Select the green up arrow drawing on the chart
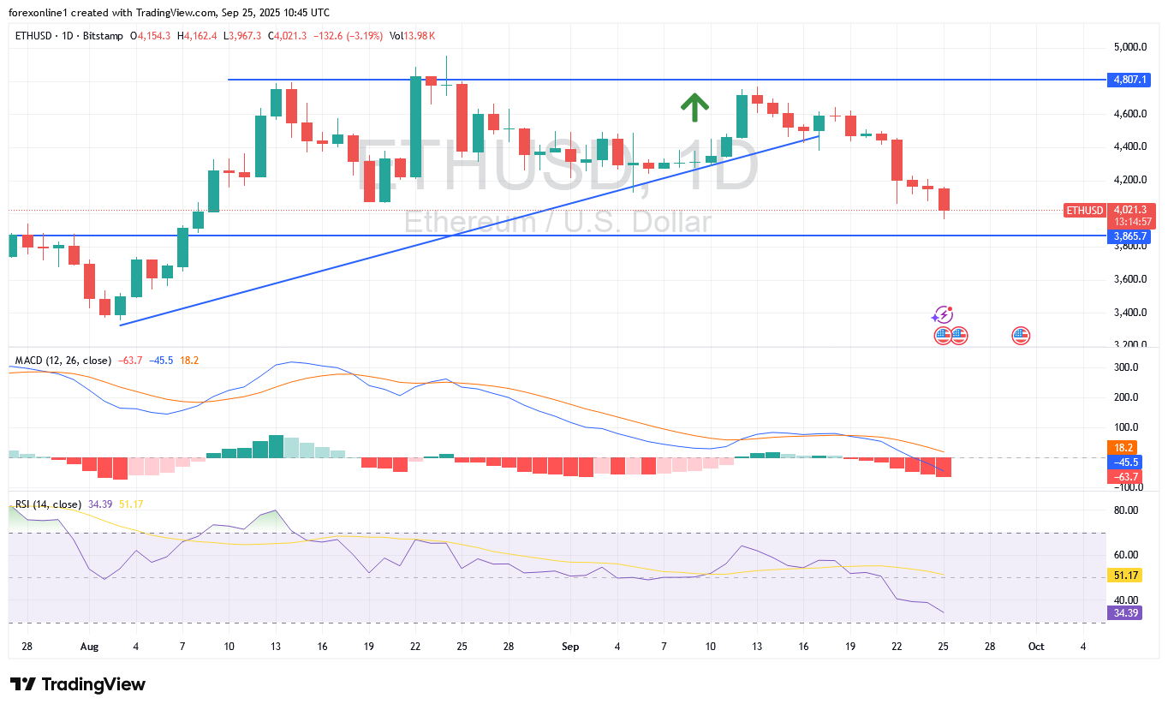Screen dimensions: 1168x710 [694, 107]
